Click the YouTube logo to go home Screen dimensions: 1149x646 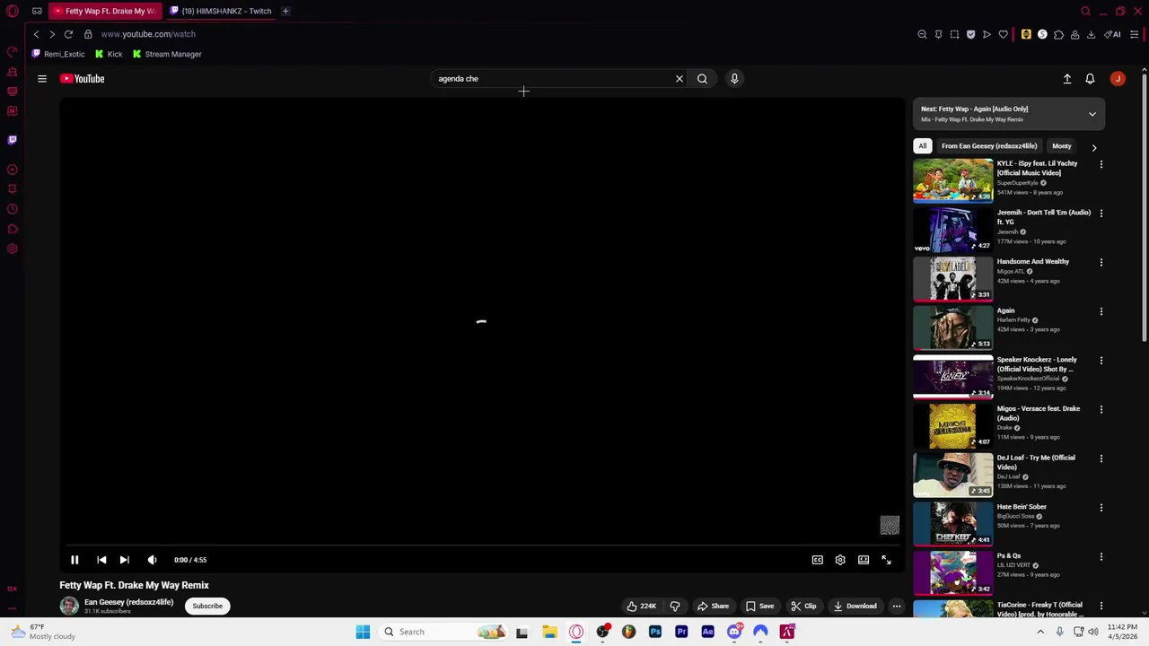point(83,79)
